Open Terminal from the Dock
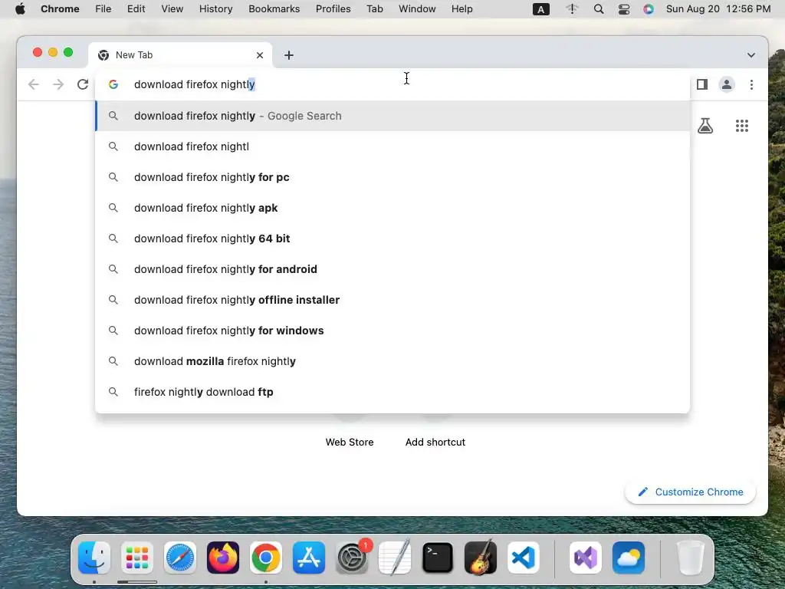Screen dimensions: 785x589 (x=438, y=558)
